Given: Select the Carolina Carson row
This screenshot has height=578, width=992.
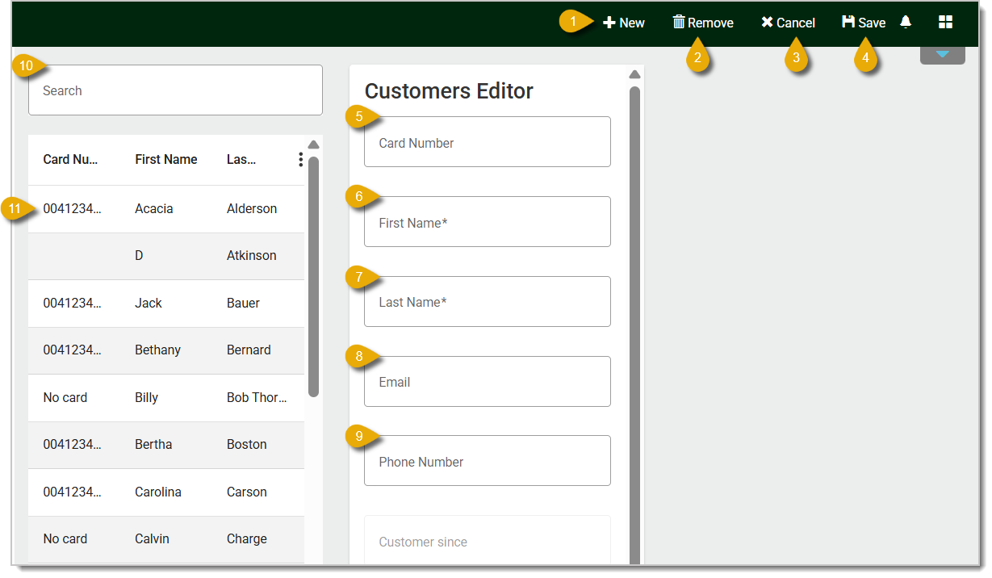Looking at the screenshot, I should 166,492.
